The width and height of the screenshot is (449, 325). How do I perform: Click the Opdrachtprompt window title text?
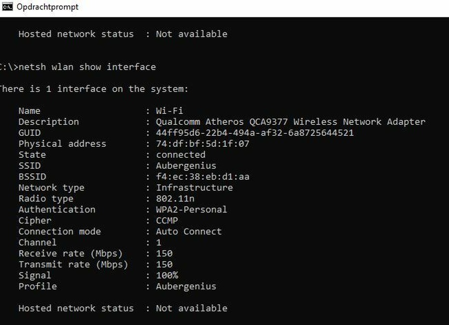tap(47, 7)
